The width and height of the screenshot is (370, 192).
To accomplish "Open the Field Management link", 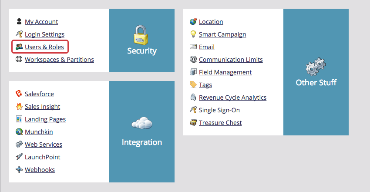I will (225, 72).
